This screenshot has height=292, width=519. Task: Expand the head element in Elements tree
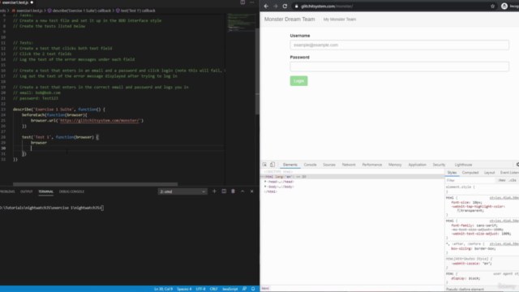tap(265, 182)
